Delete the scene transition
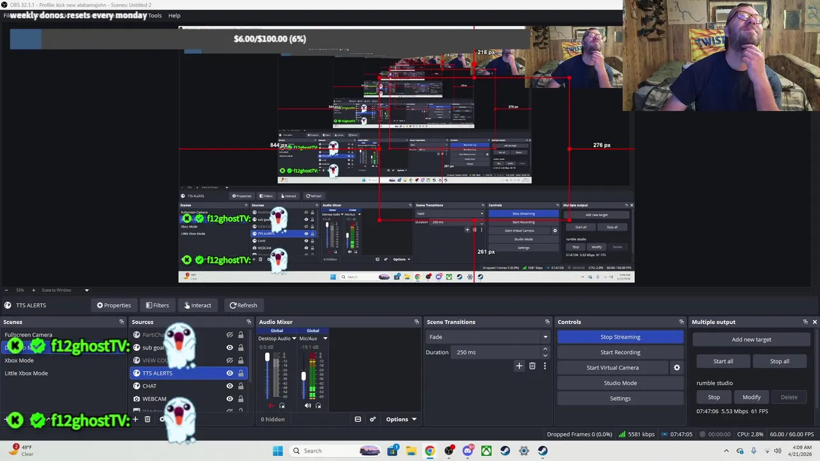This screenshot has height=461, width=820. 532,366
